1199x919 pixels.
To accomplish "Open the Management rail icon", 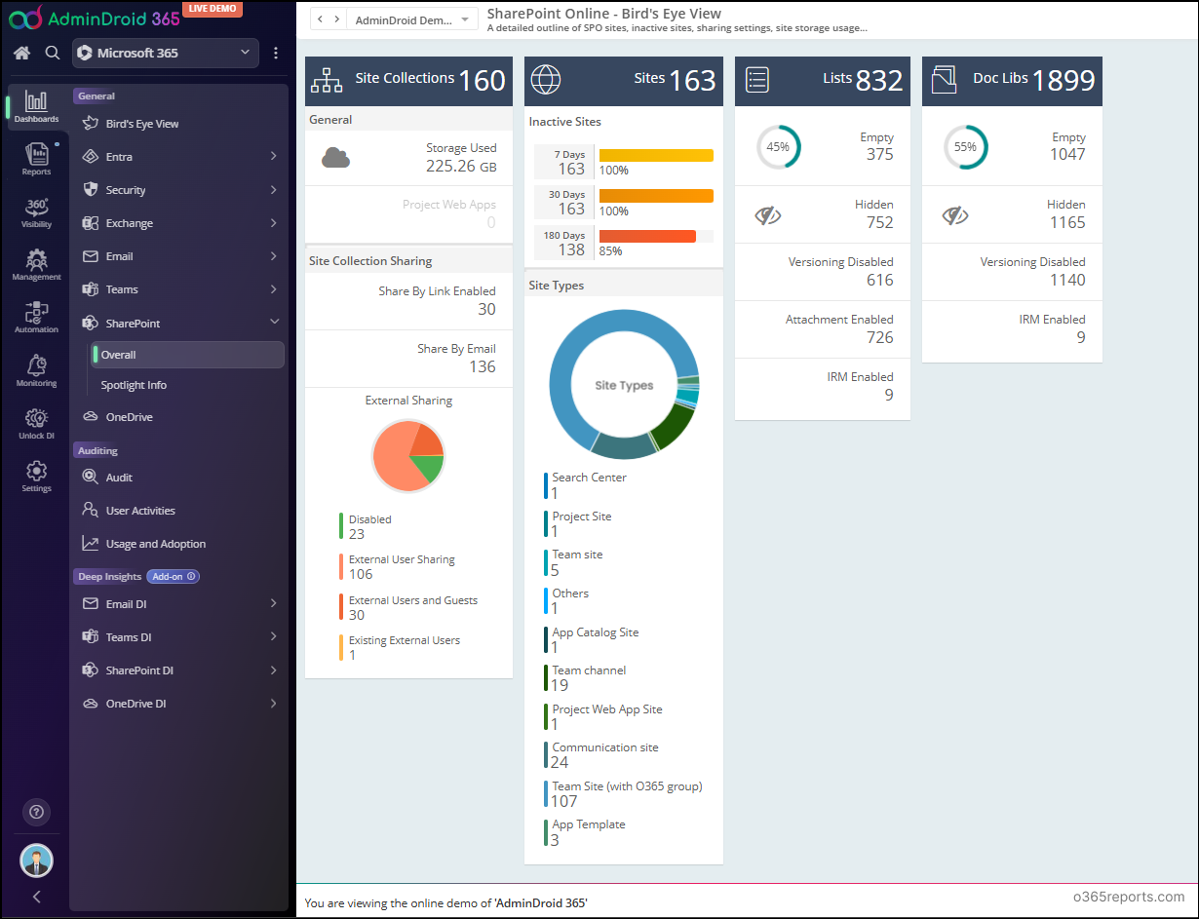I will 36,265.
